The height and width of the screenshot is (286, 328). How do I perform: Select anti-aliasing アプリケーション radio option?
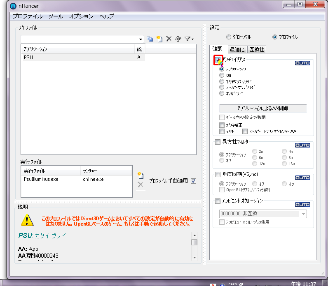[x=222, y=69]
